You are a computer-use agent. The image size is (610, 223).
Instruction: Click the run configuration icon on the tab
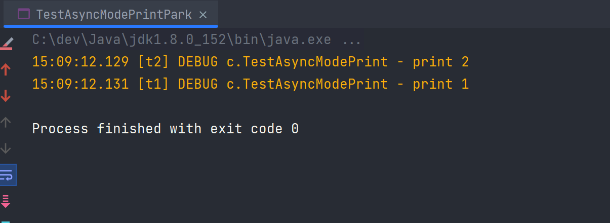pyautogui.click(x=24, y=15)
